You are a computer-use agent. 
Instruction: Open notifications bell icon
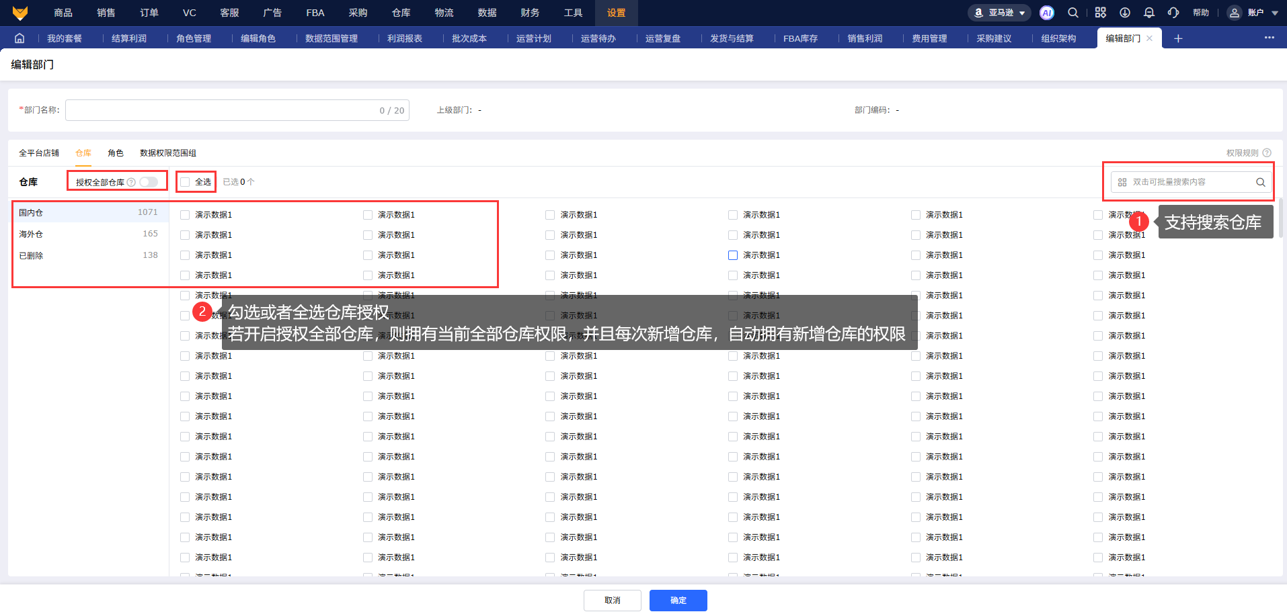(1149, 13)
